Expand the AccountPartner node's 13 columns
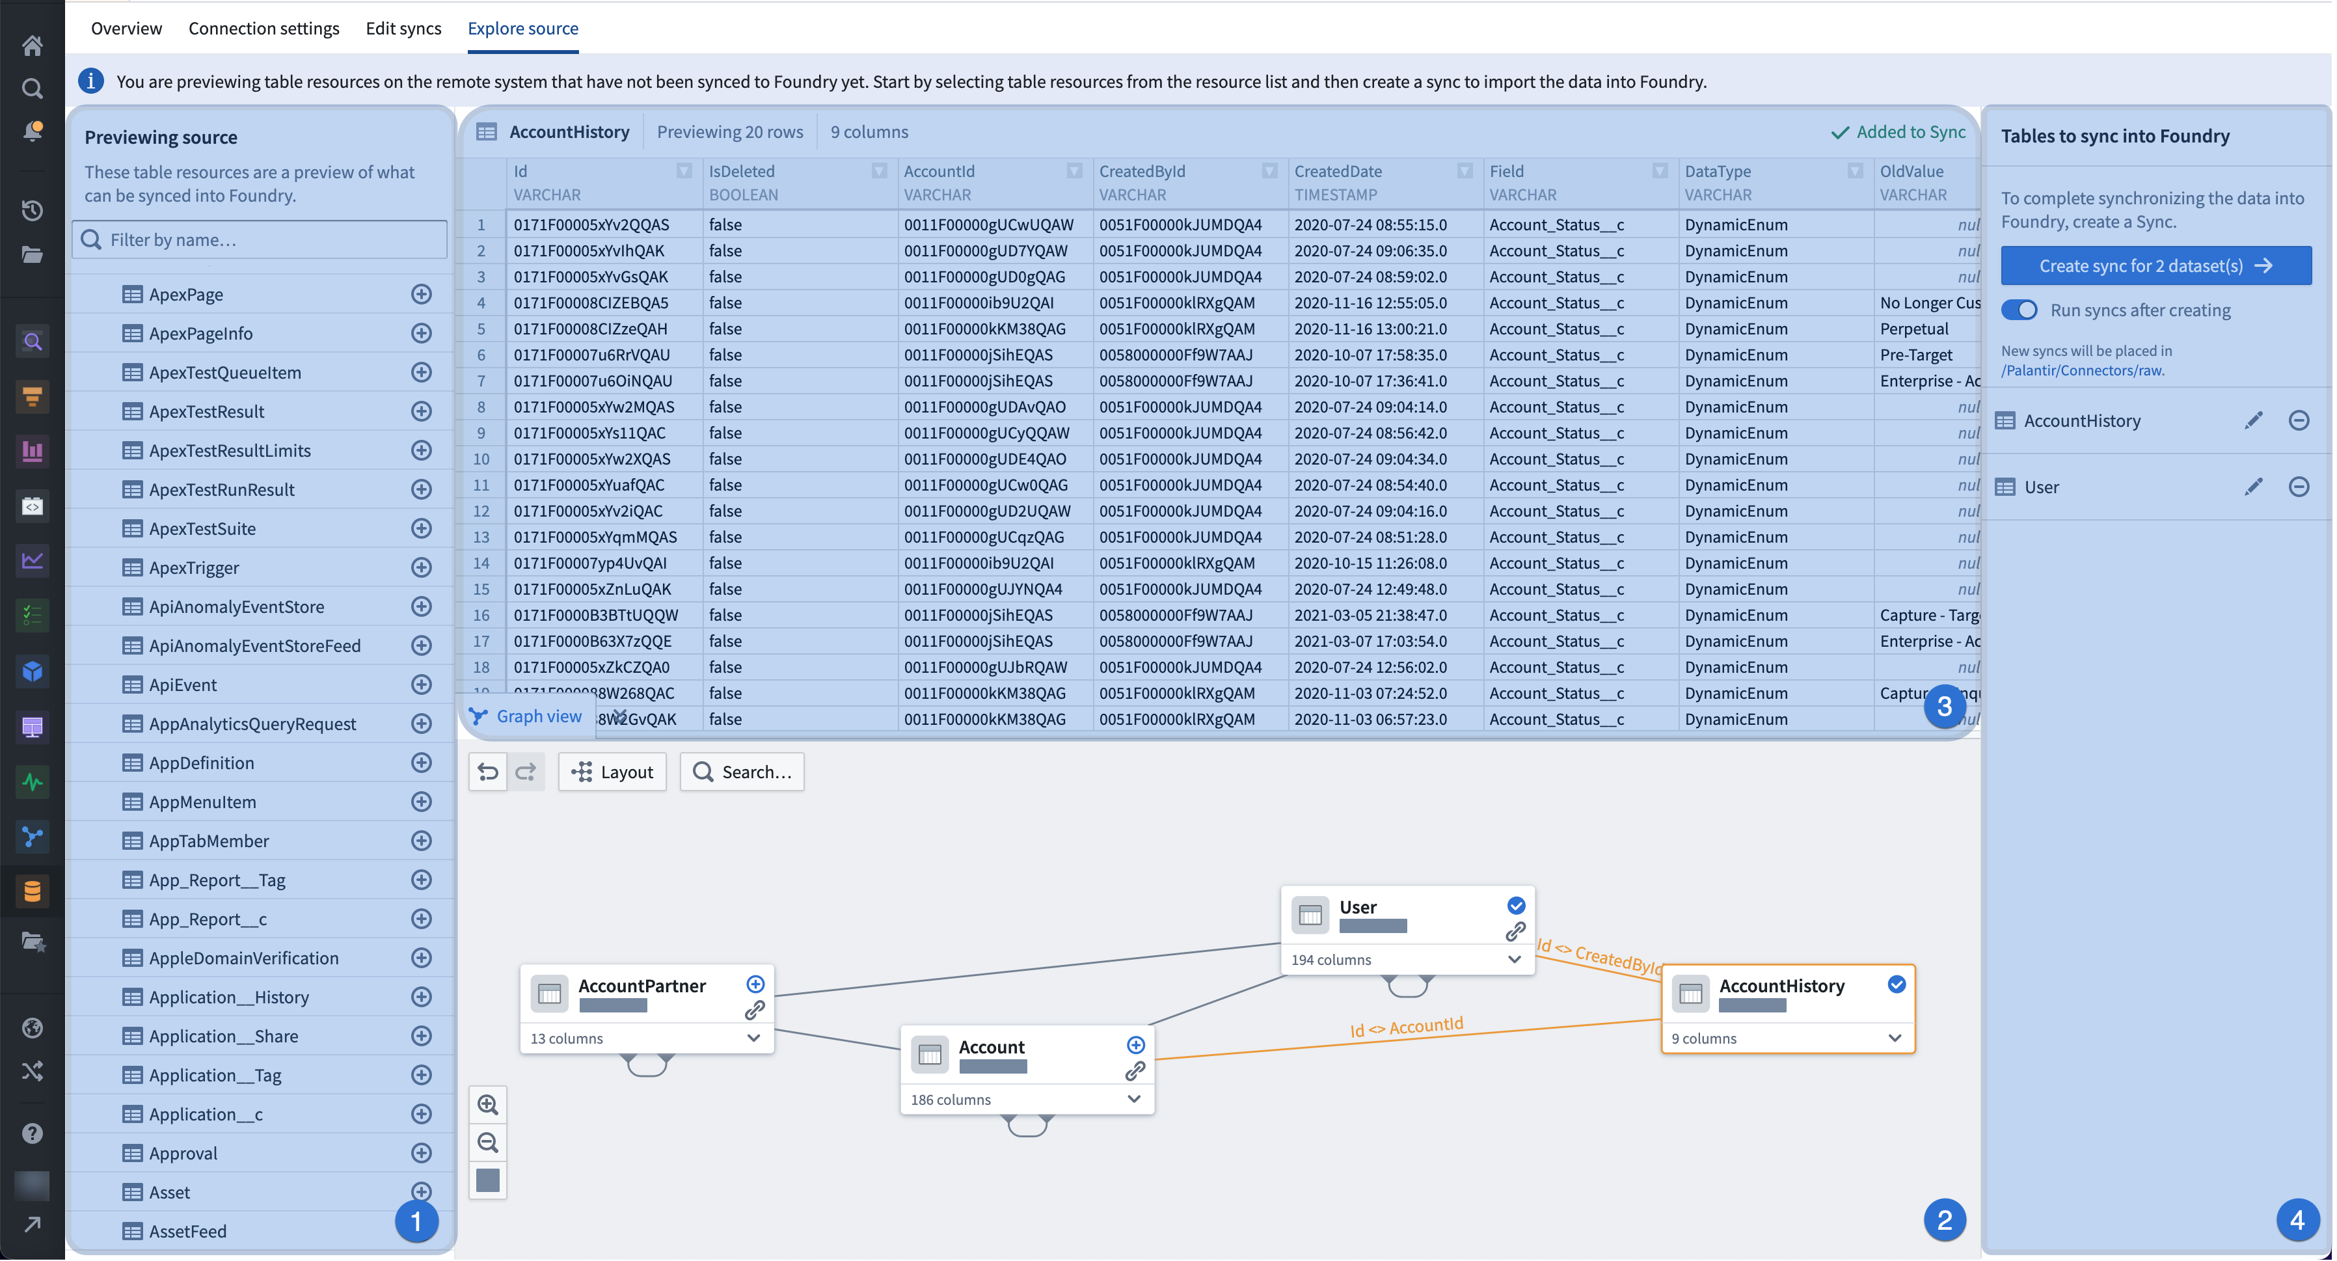2337x1261 pixels. click(x=754, y=1038)
